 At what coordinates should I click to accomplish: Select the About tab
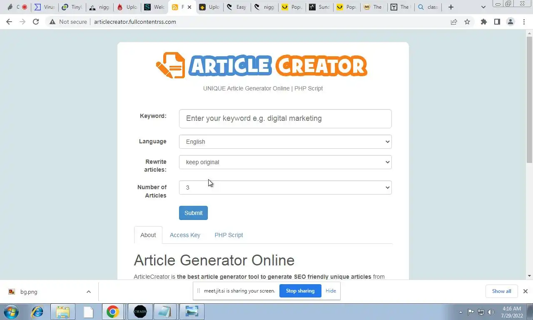148,235
